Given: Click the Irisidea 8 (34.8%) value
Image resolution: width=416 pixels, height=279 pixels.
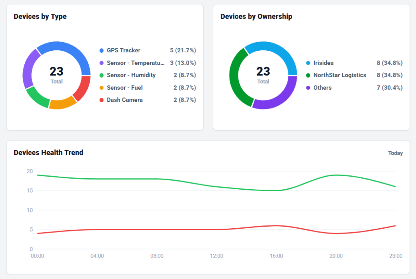Looking at the screenshot, I should click(390, 63).
